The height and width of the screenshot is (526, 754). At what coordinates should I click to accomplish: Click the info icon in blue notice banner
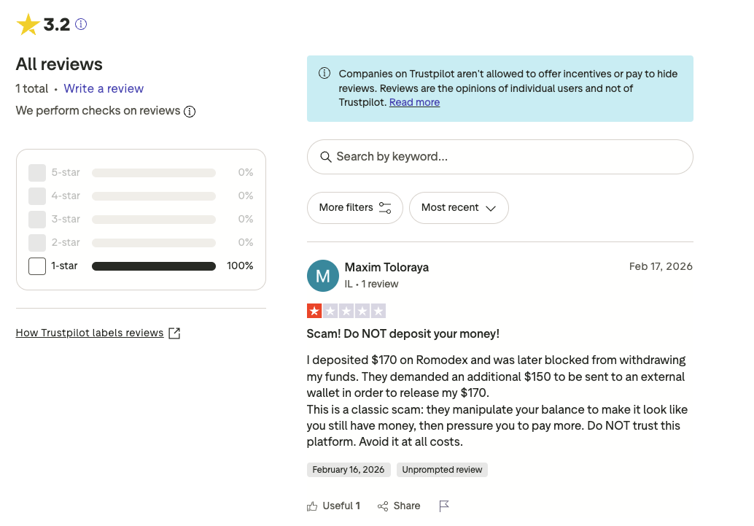tap(324, 74)
